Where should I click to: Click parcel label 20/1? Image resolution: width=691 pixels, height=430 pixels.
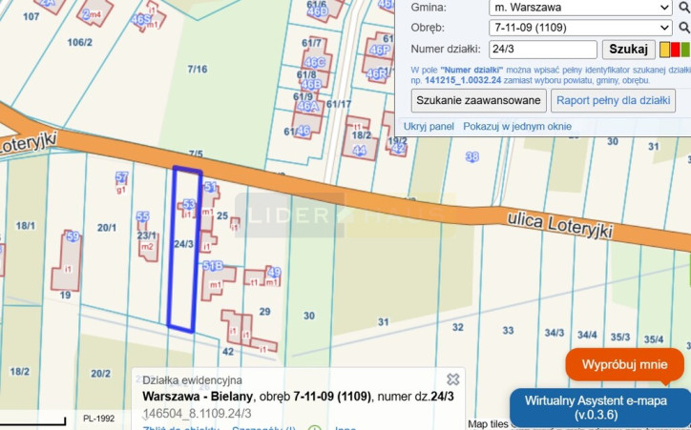click(107, 228)
